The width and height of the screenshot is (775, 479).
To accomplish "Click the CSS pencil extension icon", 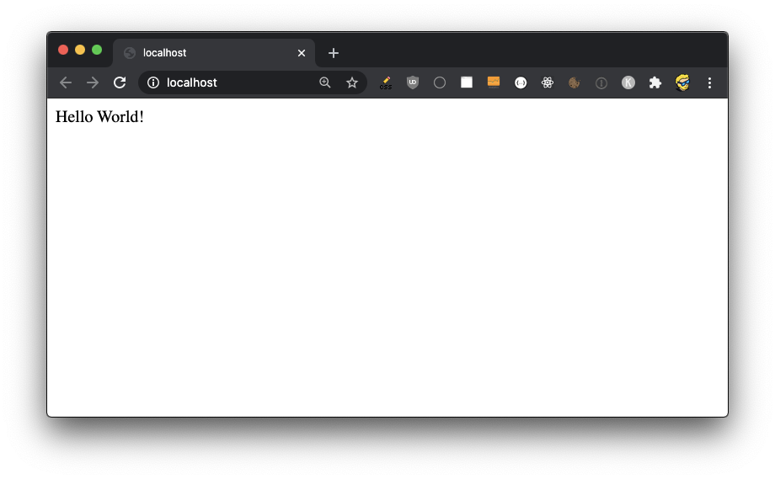I will click(x=386, y=82).
